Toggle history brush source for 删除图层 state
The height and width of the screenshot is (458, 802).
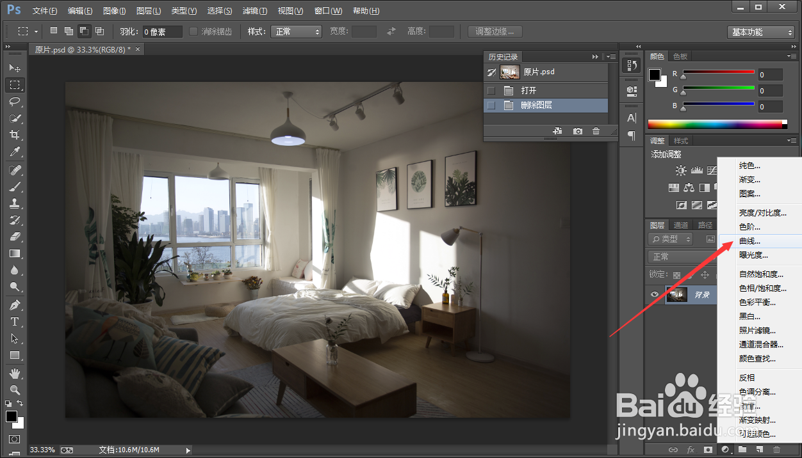491,105
